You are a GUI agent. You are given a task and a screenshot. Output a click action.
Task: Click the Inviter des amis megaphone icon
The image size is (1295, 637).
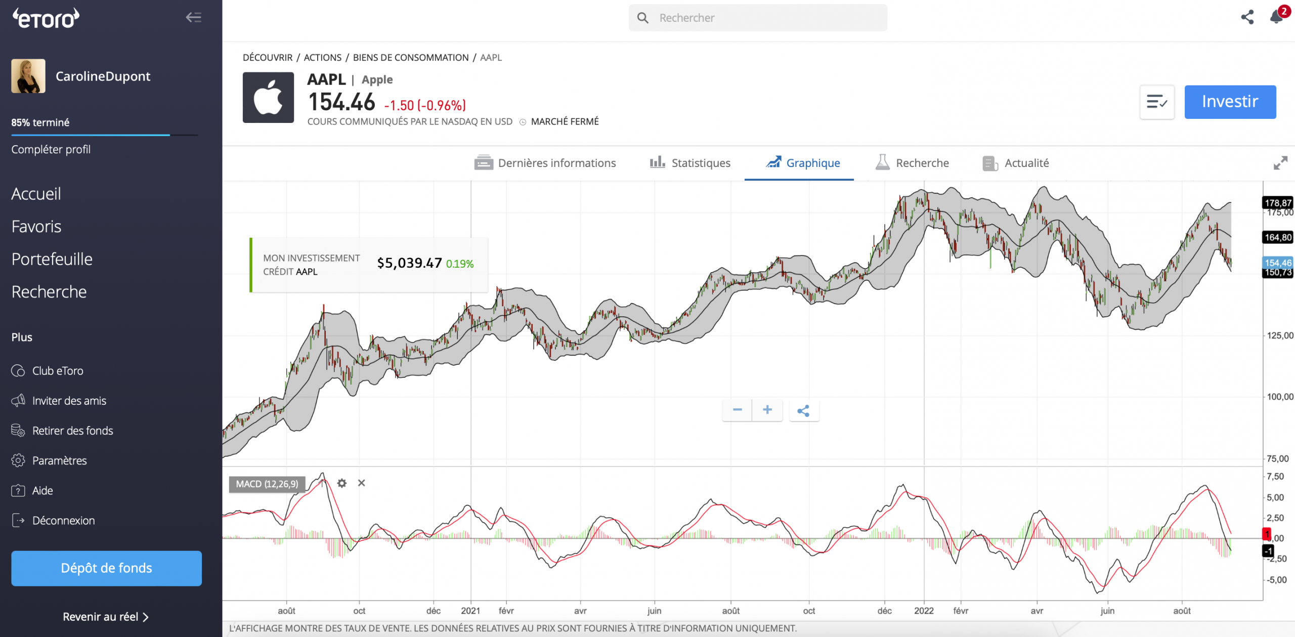18,401
